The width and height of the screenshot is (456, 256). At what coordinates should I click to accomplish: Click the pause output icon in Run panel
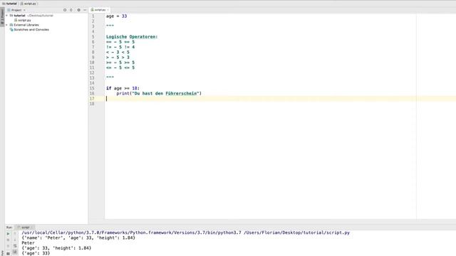click(8, 246)
